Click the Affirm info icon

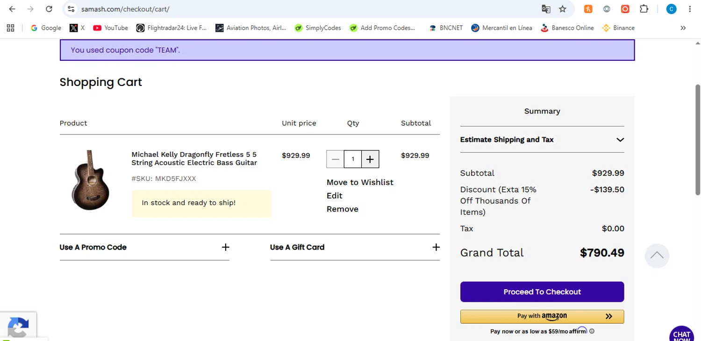592,331
